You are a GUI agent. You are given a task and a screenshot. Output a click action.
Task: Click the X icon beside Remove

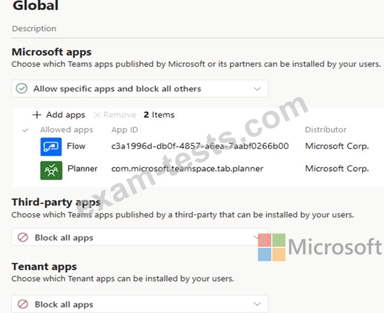pos(97,115)
